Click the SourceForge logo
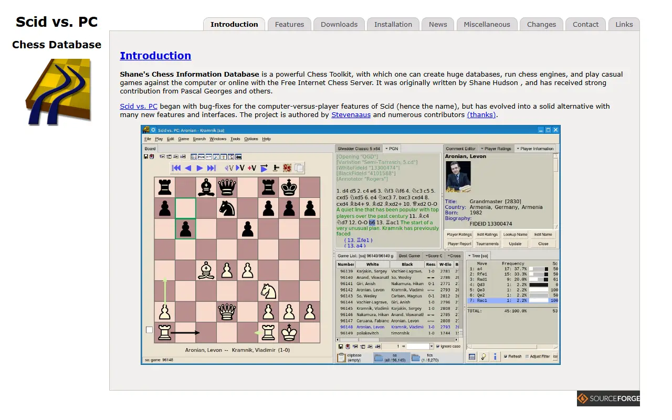Viewport: 672px width, 420px height. point(608,398)
